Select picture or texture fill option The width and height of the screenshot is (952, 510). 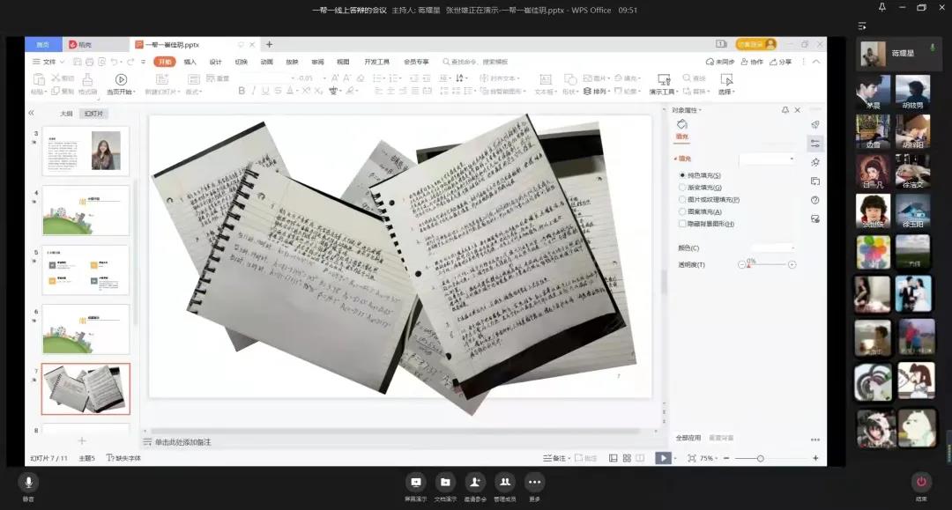pos(682,200)
